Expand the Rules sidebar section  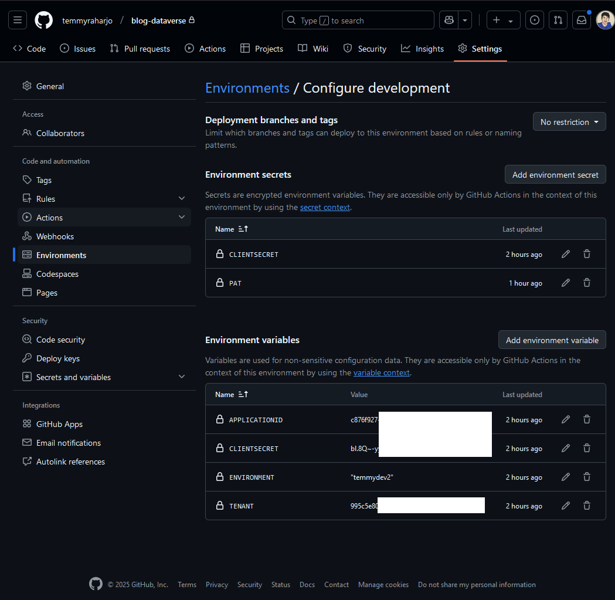tap(104, 199)
